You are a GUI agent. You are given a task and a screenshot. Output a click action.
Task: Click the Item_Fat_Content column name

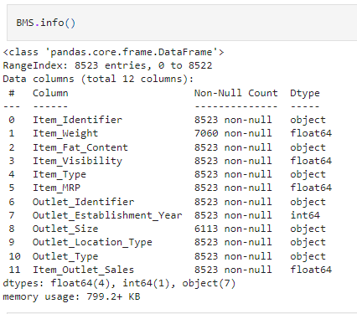click(x=80, y=147)
